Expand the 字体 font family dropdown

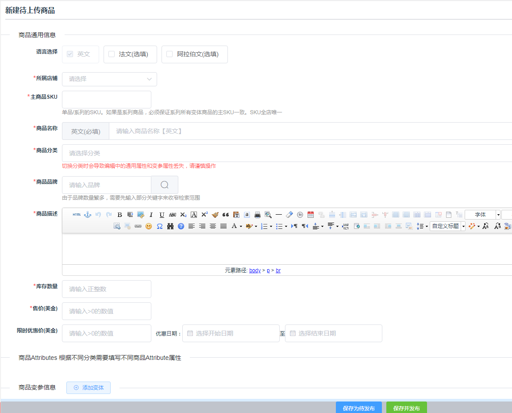(498, 215)
